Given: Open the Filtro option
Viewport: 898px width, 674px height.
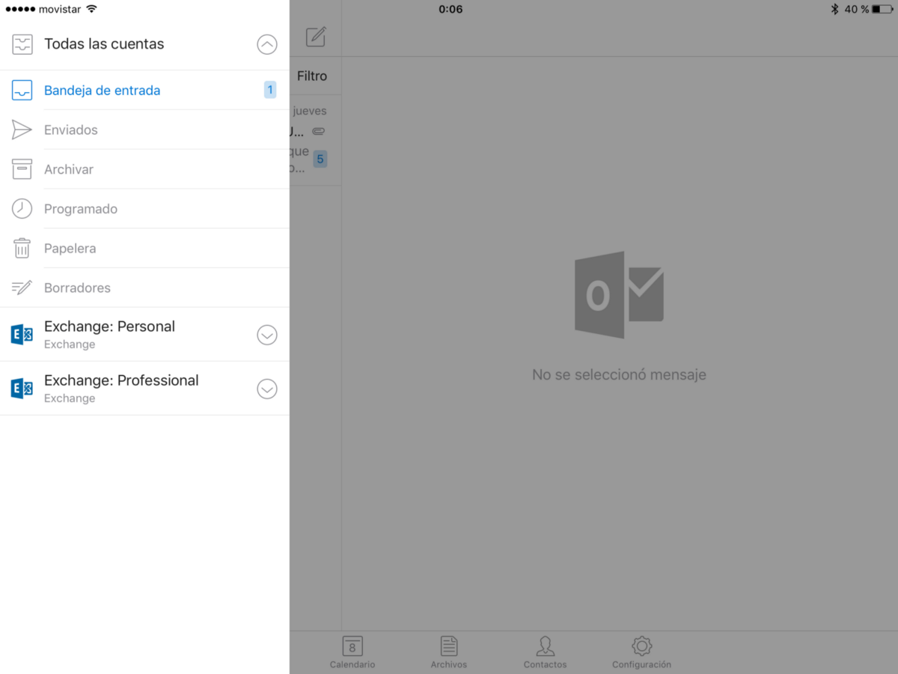Looking at the screenshot, I should (312, 76).
